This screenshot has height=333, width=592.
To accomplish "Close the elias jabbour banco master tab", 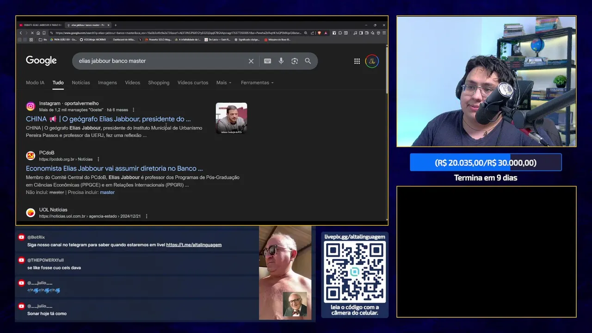I will tap(108, 25).
